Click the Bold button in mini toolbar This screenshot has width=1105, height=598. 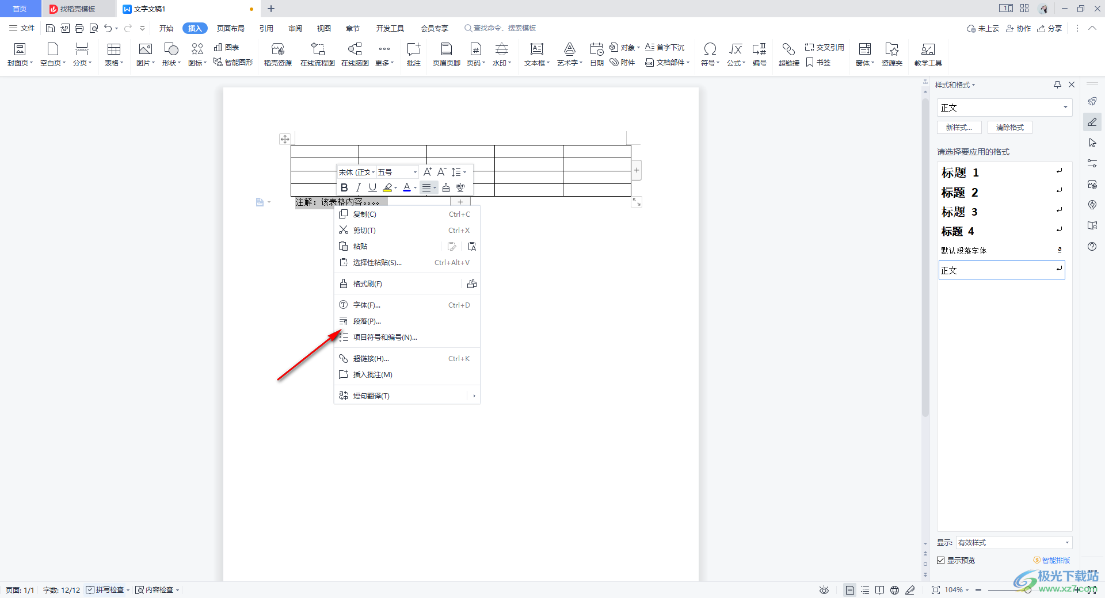tap(344, 187)
